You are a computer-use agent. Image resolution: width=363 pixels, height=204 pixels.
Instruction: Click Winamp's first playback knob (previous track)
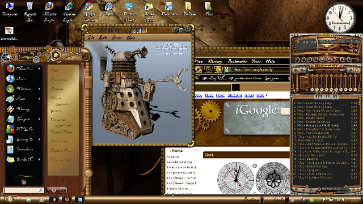(x=297, y=59)
